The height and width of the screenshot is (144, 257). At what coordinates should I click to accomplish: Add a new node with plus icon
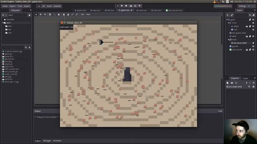pyautogui.click(x=228, y=15)
